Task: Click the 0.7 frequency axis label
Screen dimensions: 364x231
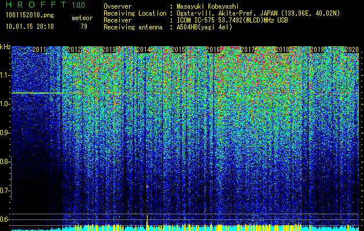Action: tap(5, 191)
